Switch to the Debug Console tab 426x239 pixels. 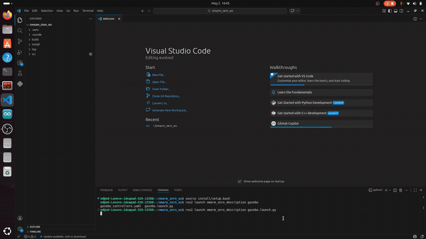[142, 190]
